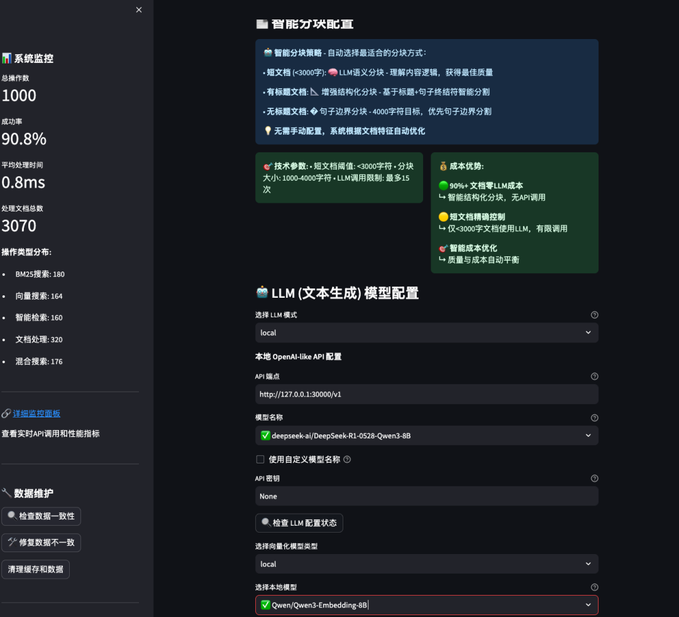Click help icon beside 选择本地模型
The image size is (679, 617).
click(594, 586)
